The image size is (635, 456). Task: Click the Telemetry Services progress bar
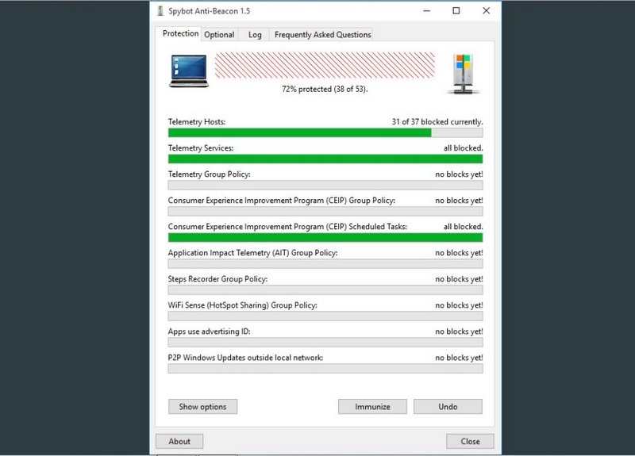pyautogui.click(x=325, y=159)
